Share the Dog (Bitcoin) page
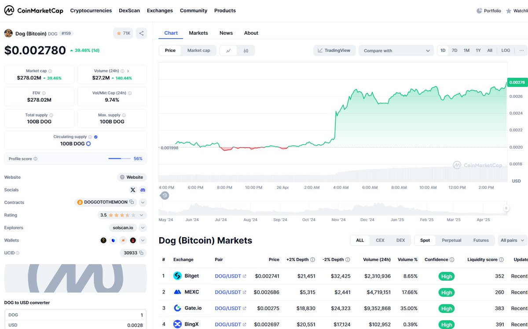528x329 pixels. tap(141, 33)
